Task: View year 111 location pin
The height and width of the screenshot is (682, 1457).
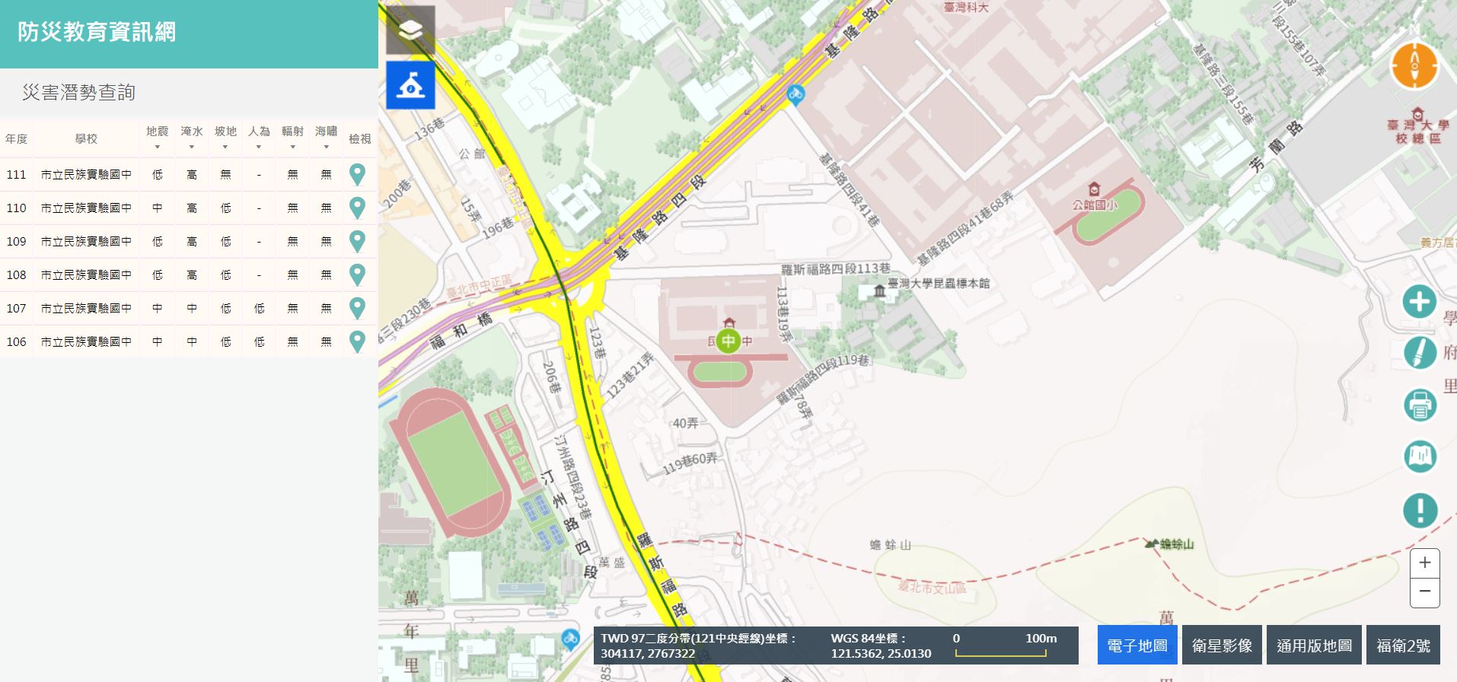Action: (x=357, y=174)
